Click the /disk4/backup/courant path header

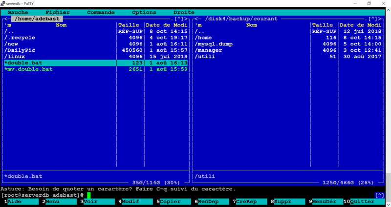tap(241, 19)
